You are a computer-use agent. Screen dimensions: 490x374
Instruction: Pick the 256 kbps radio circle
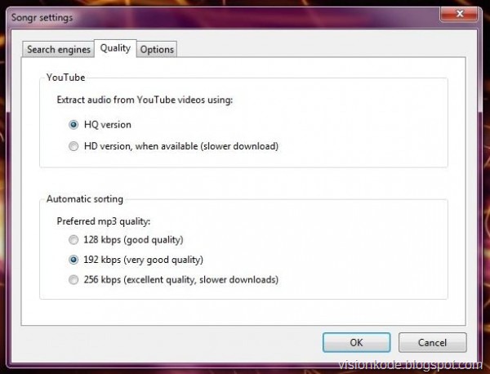point(73,279)
